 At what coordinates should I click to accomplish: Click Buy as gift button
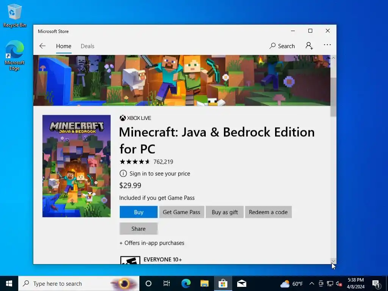(x=225, y=212)
